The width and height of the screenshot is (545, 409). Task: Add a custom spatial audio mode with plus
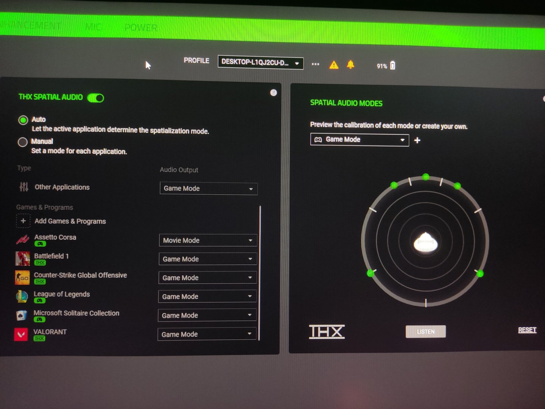(x=417, y=140)
